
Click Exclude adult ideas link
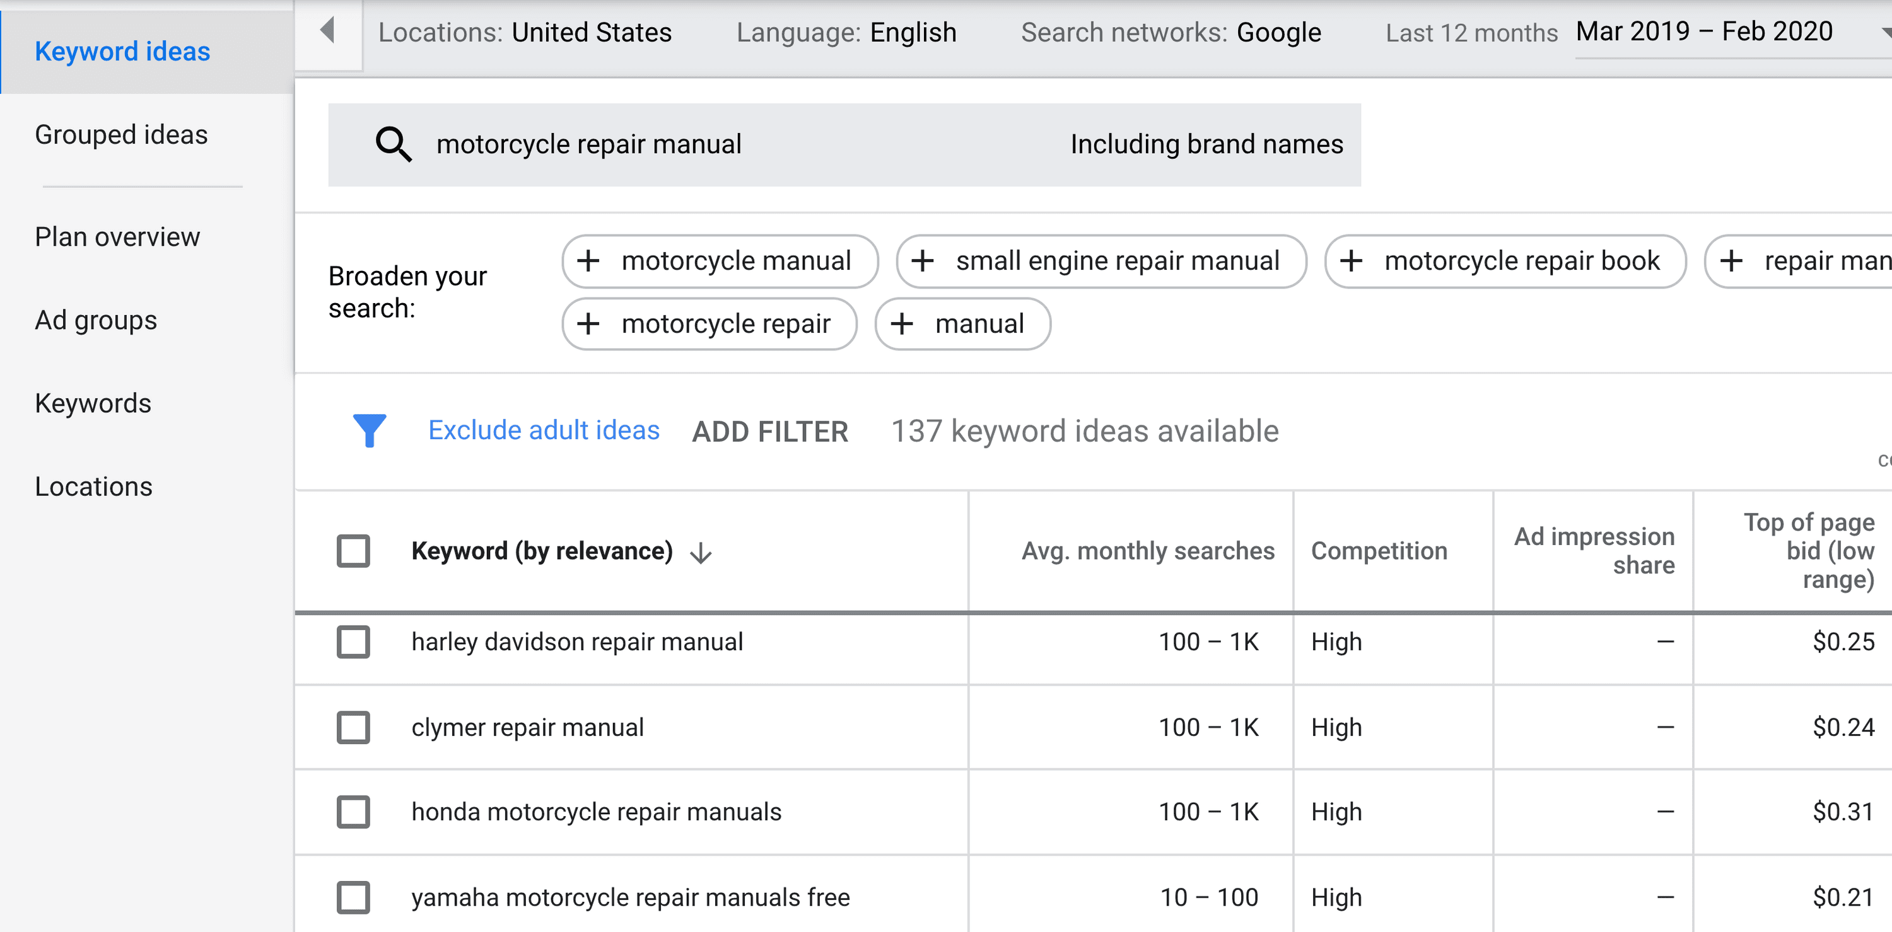(x=544, y=430)
